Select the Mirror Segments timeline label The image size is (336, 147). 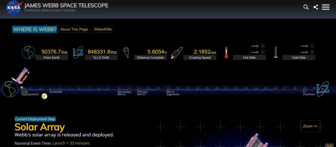[x=173, y=93]
